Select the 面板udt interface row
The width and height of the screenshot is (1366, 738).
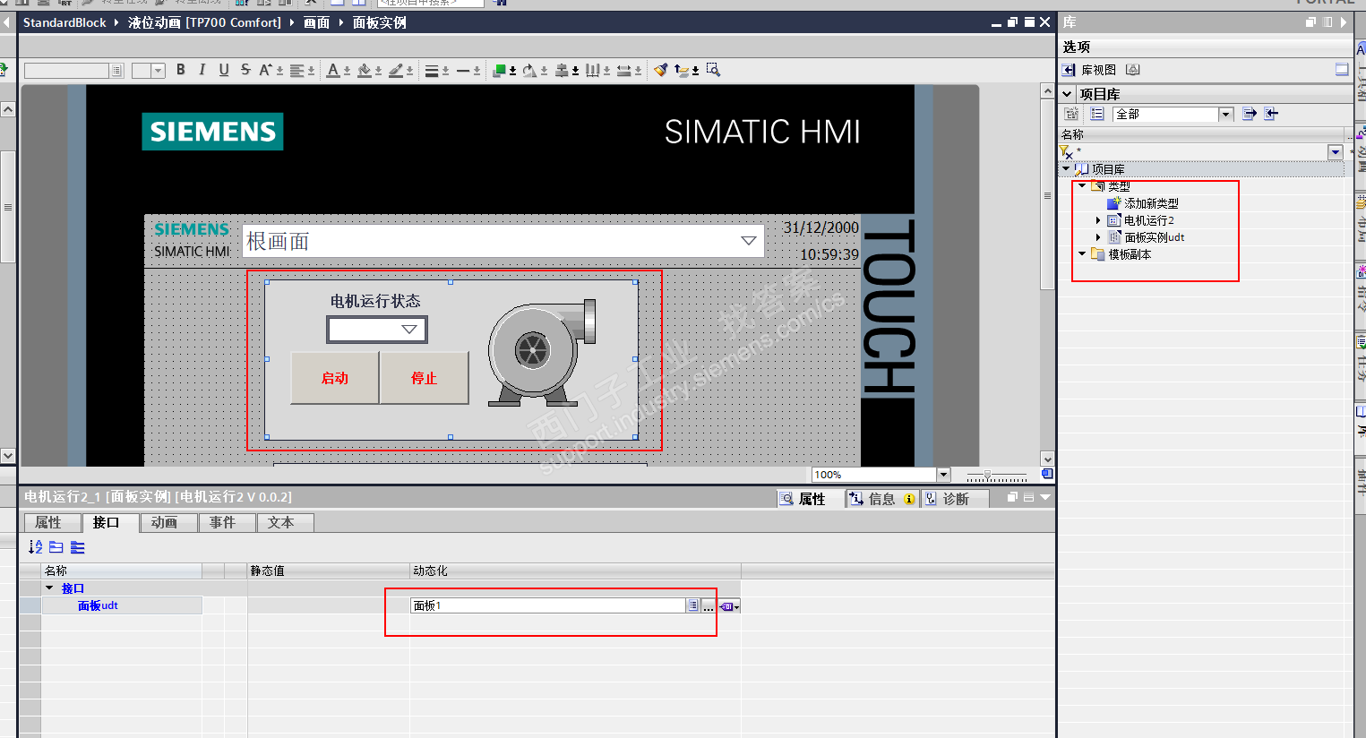[122, 606]
